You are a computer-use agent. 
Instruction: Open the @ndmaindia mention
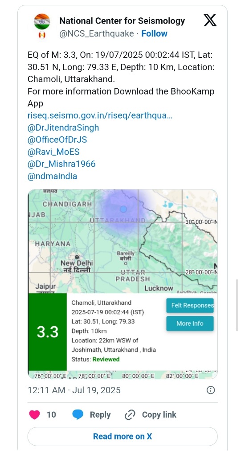point(52,176)
